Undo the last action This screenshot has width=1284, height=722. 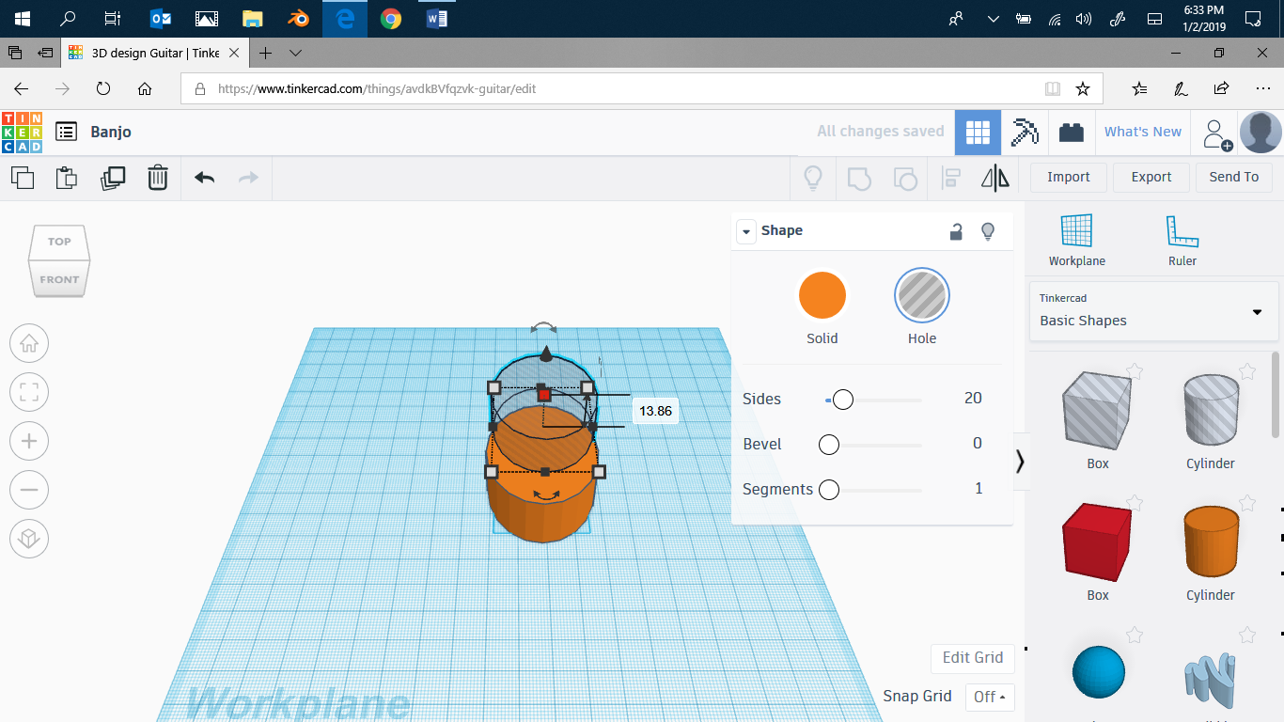[204, 177]
